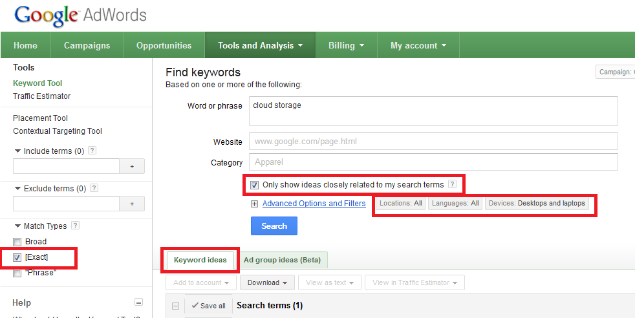Click Devices: Desktops and laptops filter

click(537, 203)
